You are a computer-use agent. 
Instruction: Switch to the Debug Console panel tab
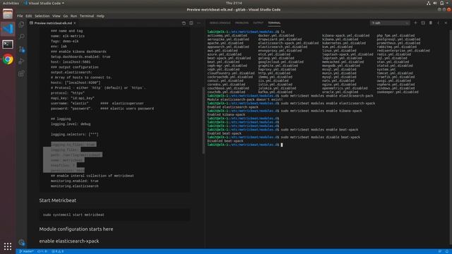pos(220,23)
